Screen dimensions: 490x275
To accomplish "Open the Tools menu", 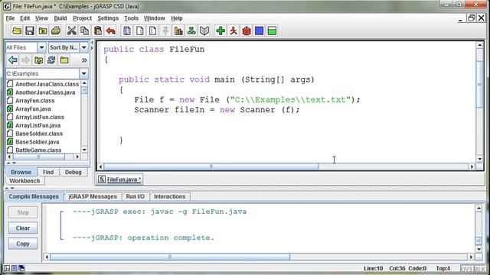I will click(x=131, y=18).
